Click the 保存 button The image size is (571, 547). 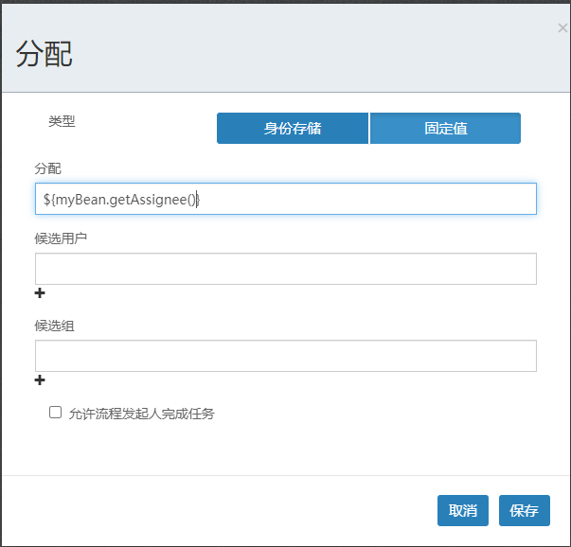(524, 510)
